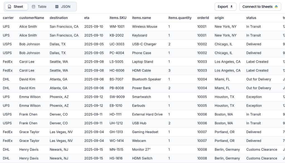Screen dimensions: 285x163
Task: Click Frank Chen in USB Hub row
Action: pos(28,123)
